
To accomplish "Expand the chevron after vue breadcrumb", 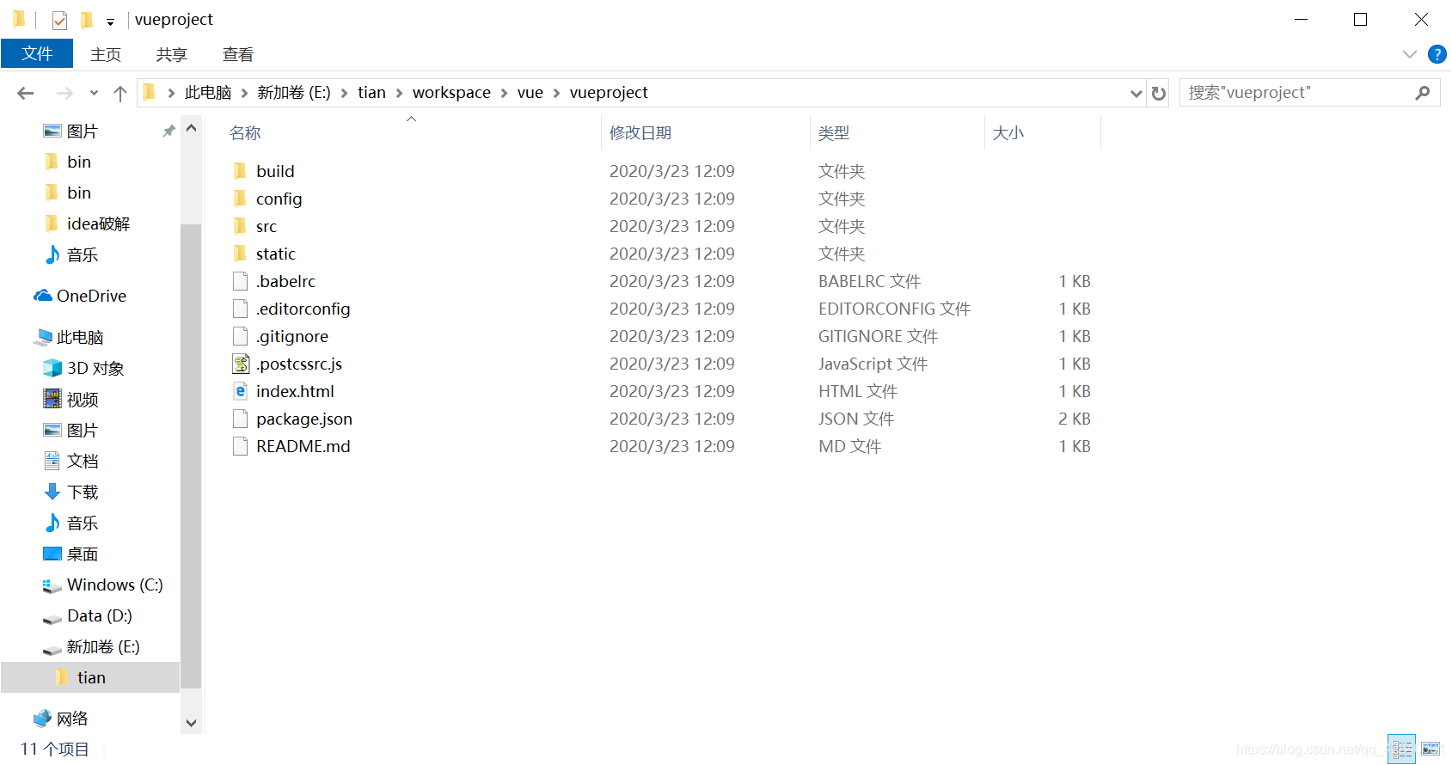I will click(556, 93).
